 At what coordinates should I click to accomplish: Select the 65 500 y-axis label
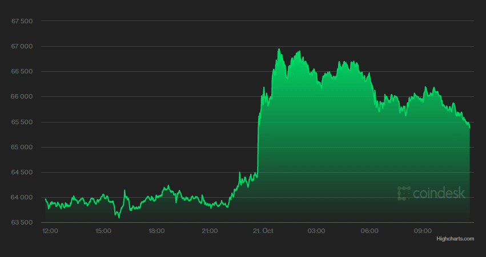(x=22, y=122)
